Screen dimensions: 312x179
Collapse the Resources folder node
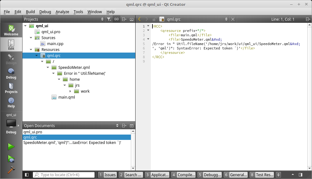[31, 50]
